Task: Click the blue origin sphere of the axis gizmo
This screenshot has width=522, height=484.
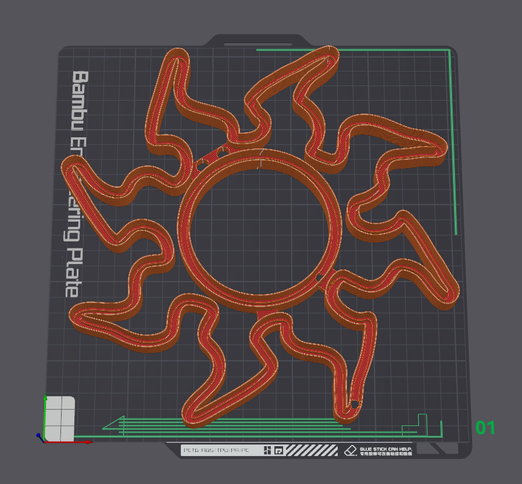Action: pyautogui.click(x=38, y=435)
